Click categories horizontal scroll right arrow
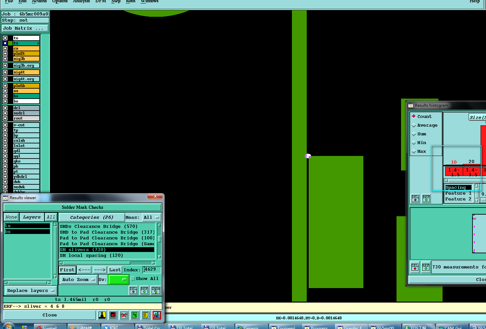Image resolution: width=486 pixels, height=329 pixels. pos(154,263)
